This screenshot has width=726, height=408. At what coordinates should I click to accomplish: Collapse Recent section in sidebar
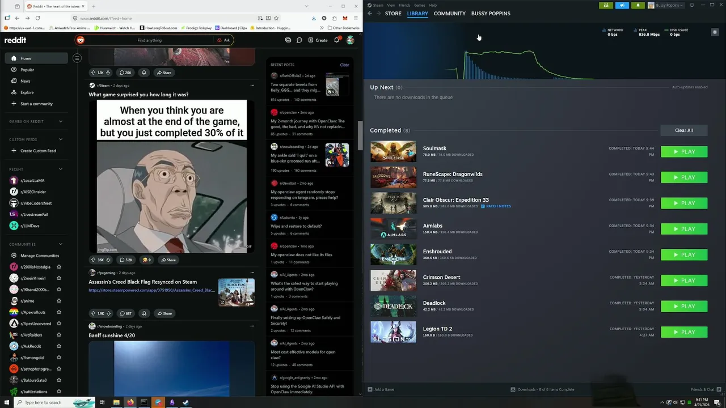[61, 169]
